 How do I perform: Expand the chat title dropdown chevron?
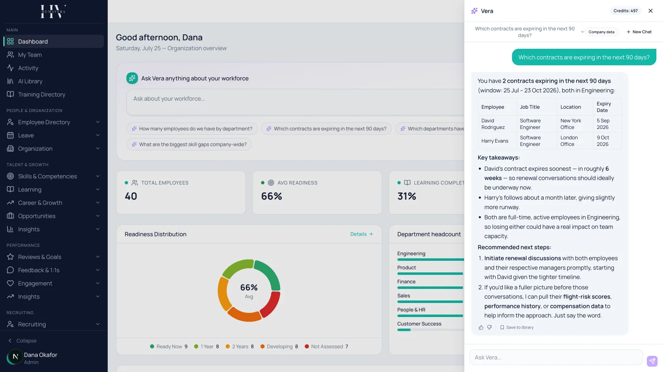pyautogui.click(x=582, y=32)
